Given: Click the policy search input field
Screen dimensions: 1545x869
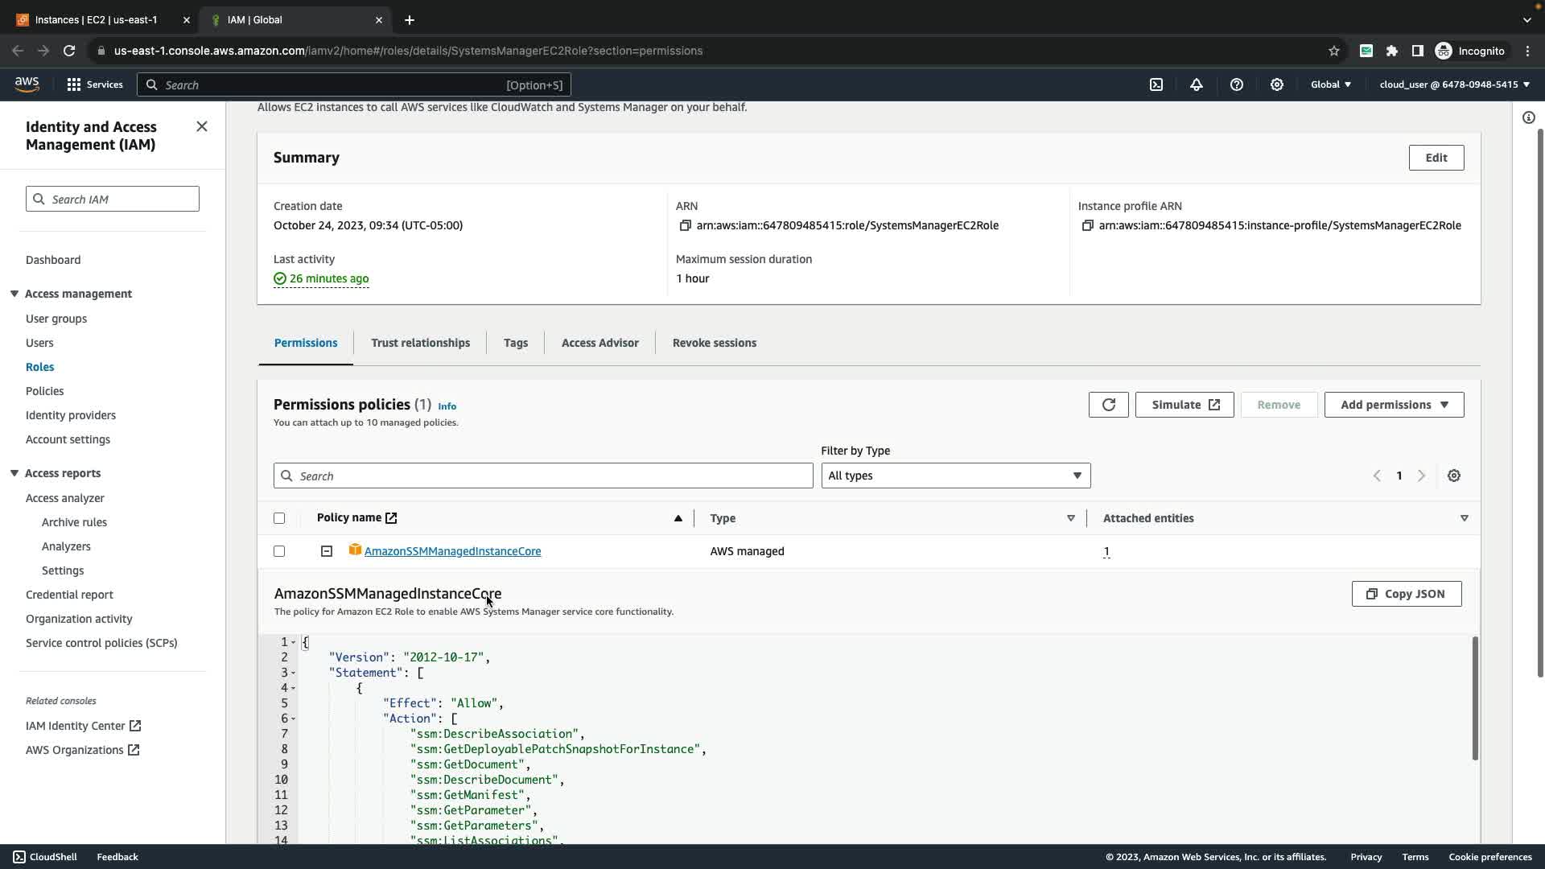Looking at the screenshot, I should click(x=543, y=476).
